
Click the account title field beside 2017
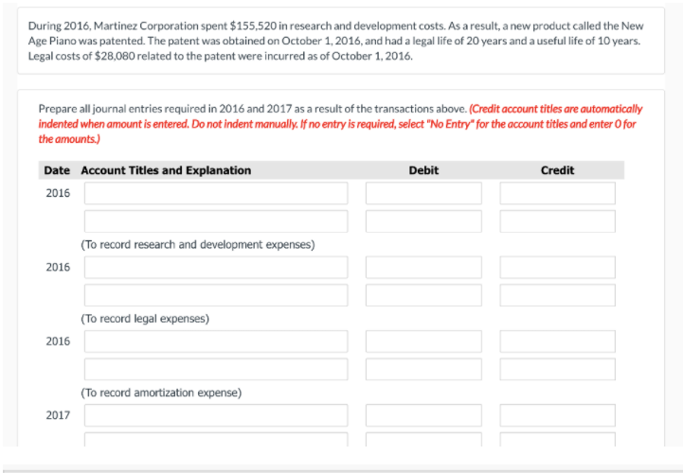pos(216,415)
